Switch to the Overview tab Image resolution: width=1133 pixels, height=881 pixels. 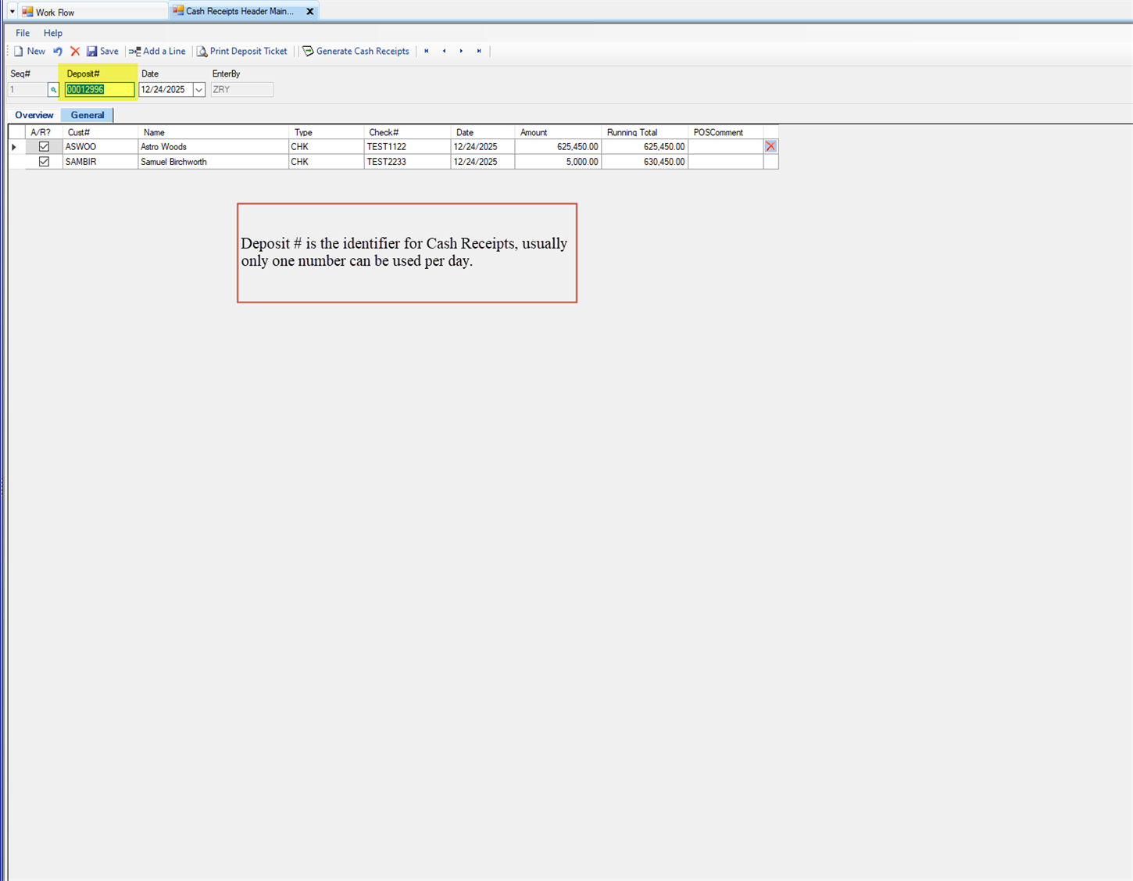(34, 115)
